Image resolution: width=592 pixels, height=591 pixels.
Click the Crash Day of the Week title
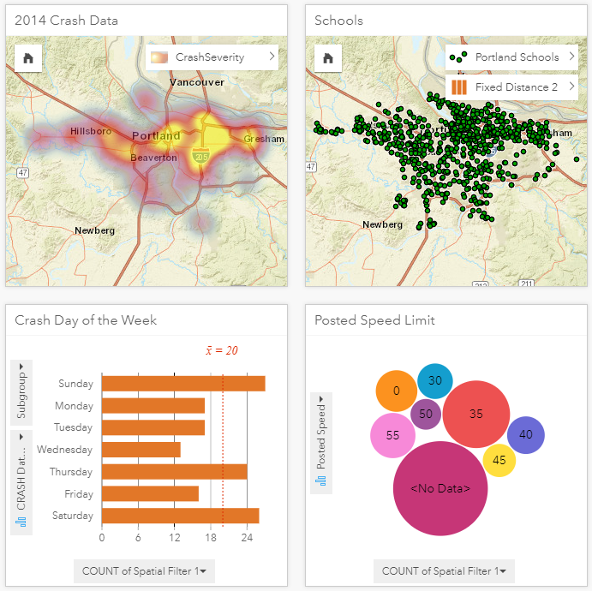[x=86, y=320]
